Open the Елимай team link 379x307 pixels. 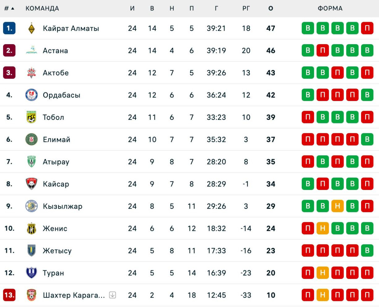coord(57,139)
